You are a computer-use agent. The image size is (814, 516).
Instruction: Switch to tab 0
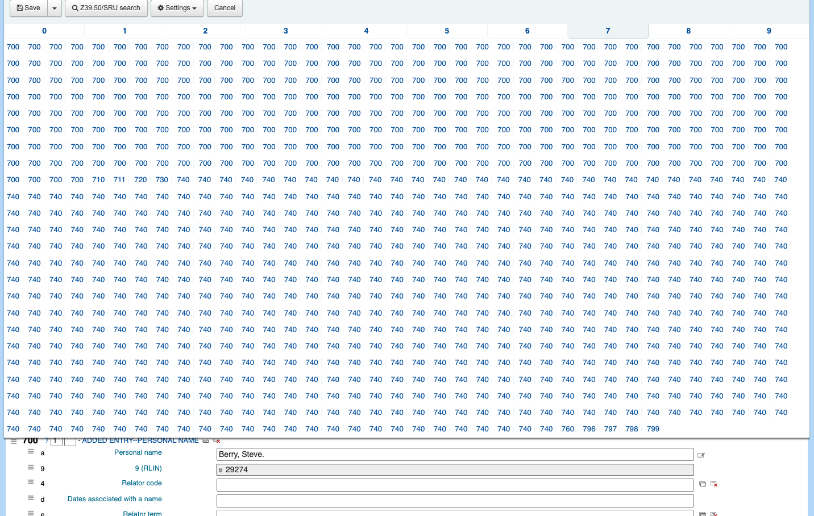(x=44, y=31)
